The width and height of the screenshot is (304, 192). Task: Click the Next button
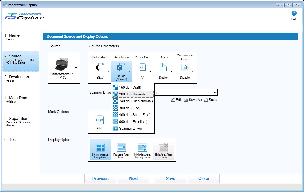point(133,179)
